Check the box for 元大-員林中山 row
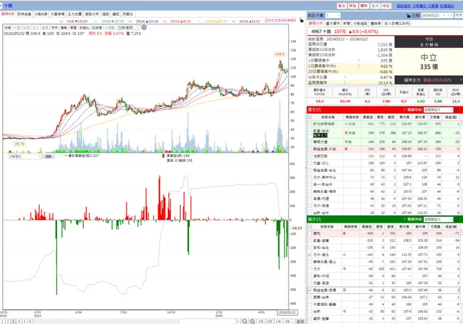Viewport: 463px width, 324px height. (310, 178)
